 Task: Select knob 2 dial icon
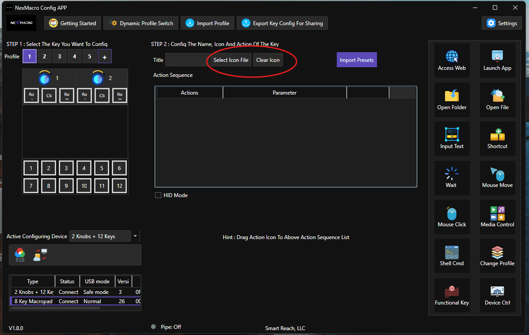pos(98,78)
